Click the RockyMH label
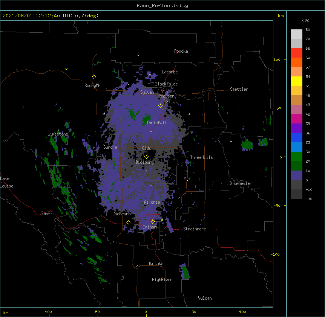Screen dimensions: 325x317 92,85
